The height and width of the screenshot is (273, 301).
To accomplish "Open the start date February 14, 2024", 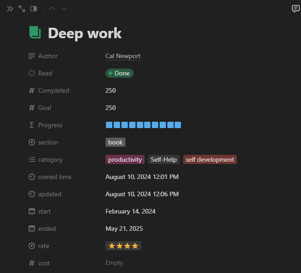I will click(x=130, y=211).
